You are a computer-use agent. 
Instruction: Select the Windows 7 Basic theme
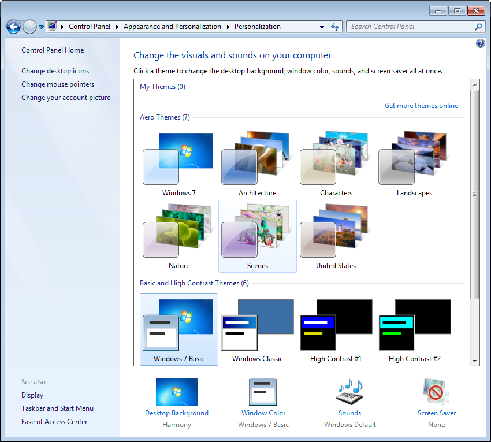(x=179, y=329)
